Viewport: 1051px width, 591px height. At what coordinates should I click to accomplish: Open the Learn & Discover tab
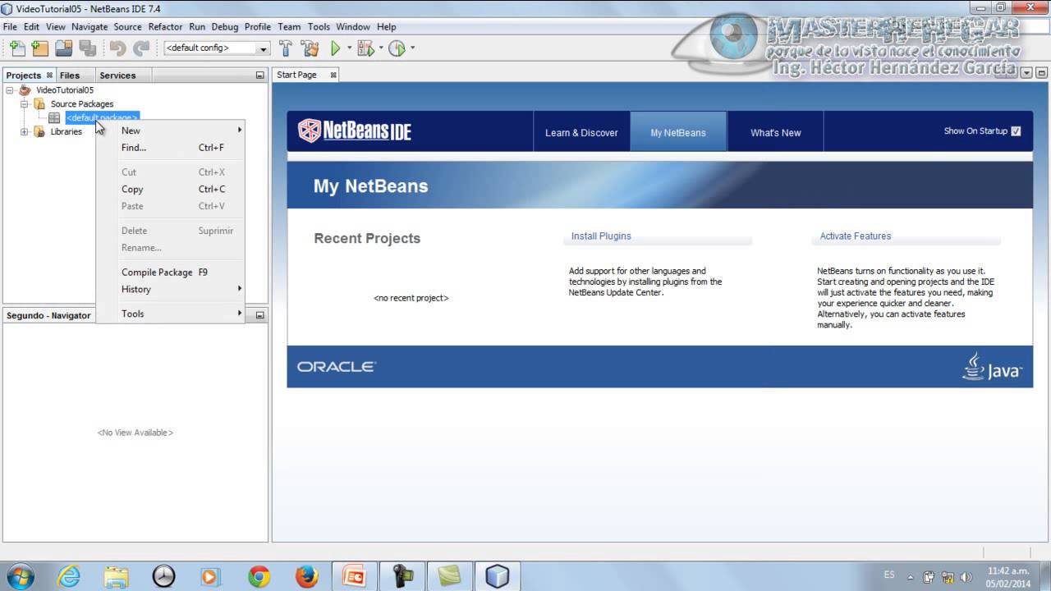click(581, 132)
